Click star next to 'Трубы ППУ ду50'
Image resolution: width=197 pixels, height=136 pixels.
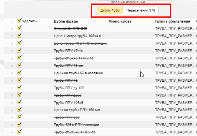12,95
